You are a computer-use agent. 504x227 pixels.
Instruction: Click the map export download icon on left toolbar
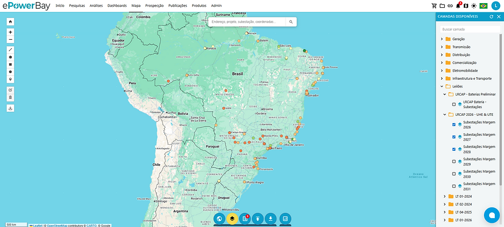click(10, 108)
